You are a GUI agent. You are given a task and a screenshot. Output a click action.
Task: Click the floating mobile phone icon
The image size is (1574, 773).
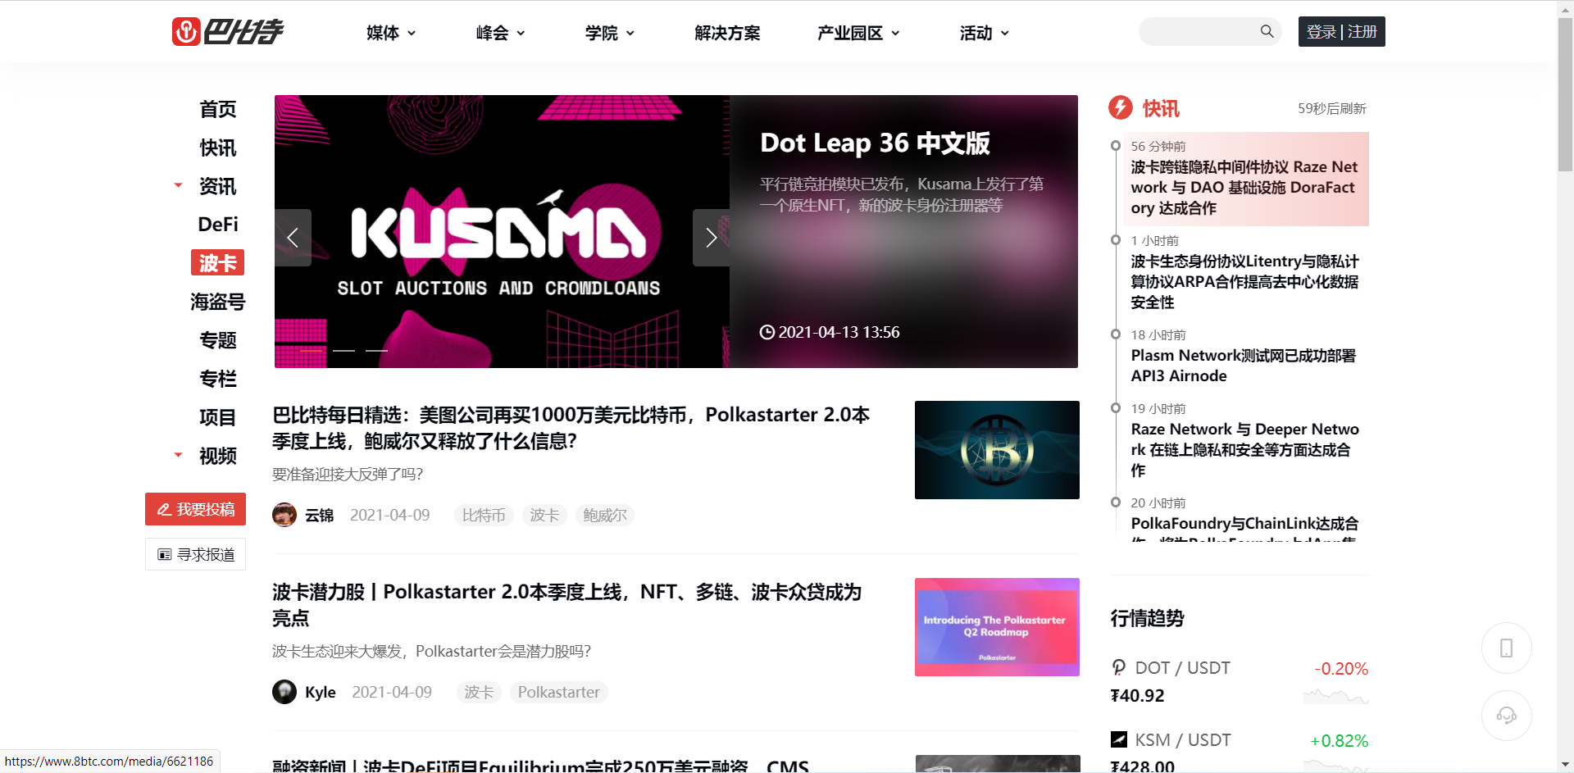tap(1507, 648)
